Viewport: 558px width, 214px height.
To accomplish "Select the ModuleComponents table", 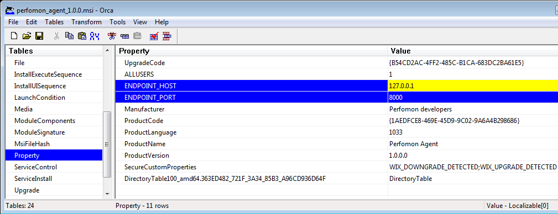I will [x=54, y=121].
